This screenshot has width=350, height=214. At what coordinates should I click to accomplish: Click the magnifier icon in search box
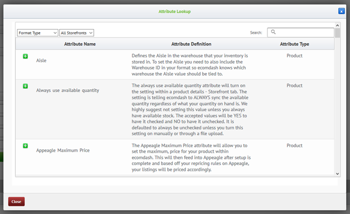point(273,32)
